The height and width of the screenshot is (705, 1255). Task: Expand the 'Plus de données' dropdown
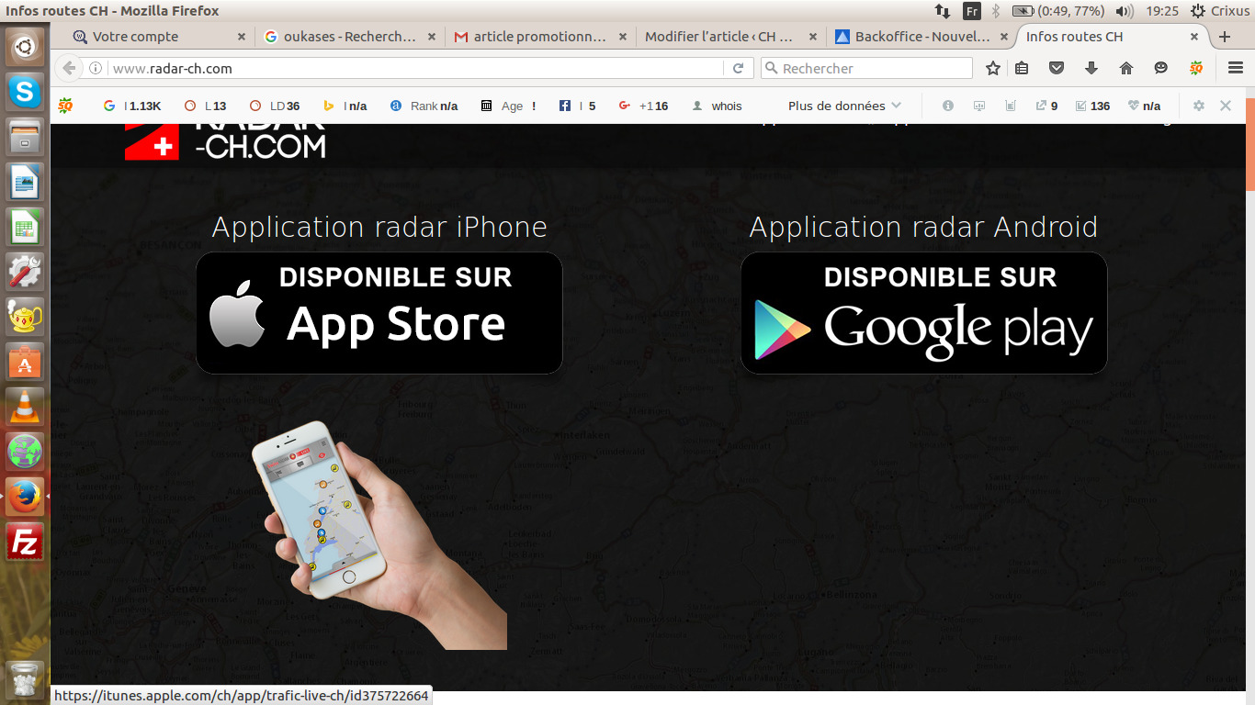[844, 106]
